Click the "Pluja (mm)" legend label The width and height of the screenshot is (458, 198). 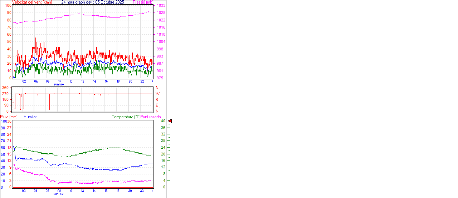point(9,117)
